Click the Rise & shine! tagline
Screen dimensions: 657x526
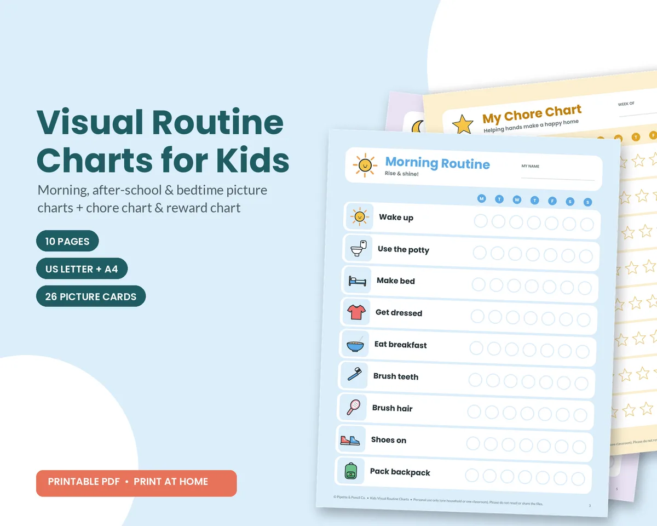point(401,174)
